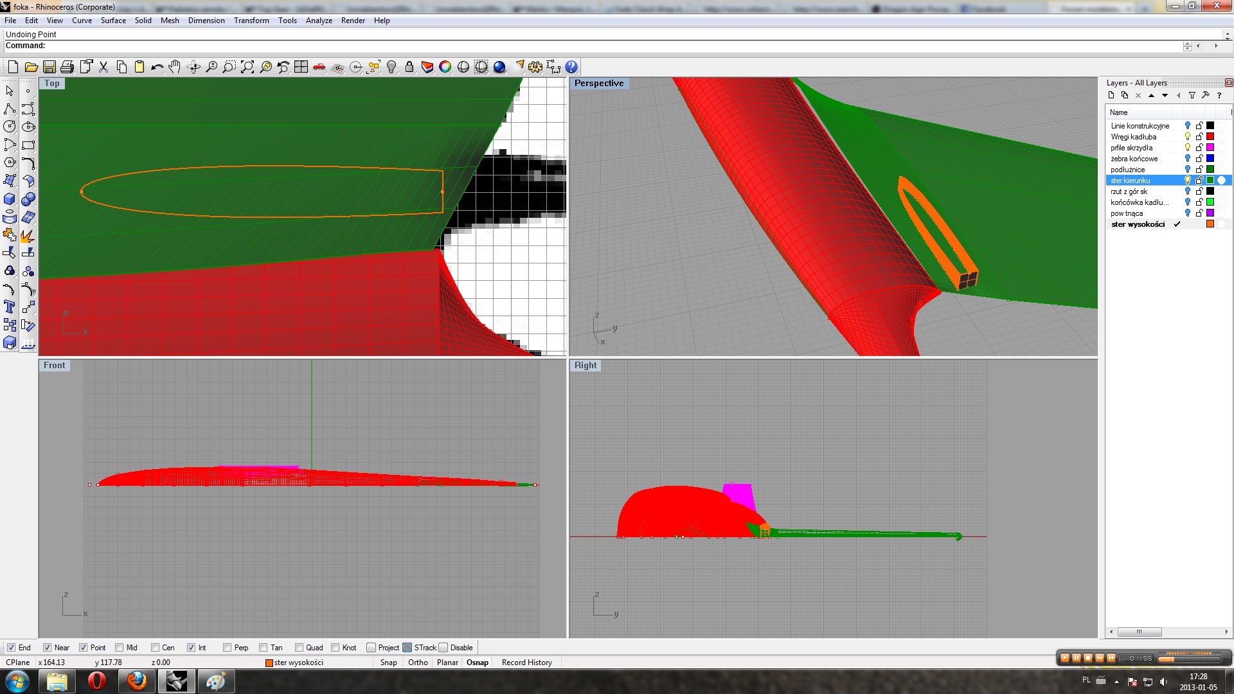The image size is (1234, 694).
Task: Toggle lock on podłużnice layer
Action: (x=1199, y=170)
